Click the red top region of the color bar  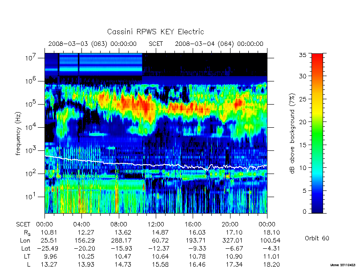coord(317,60)
